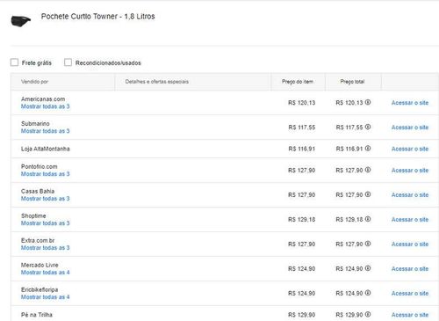Click the Preço do item column header
The height and width of the screenshot is (321, 439).
click(x=298, y=82)
